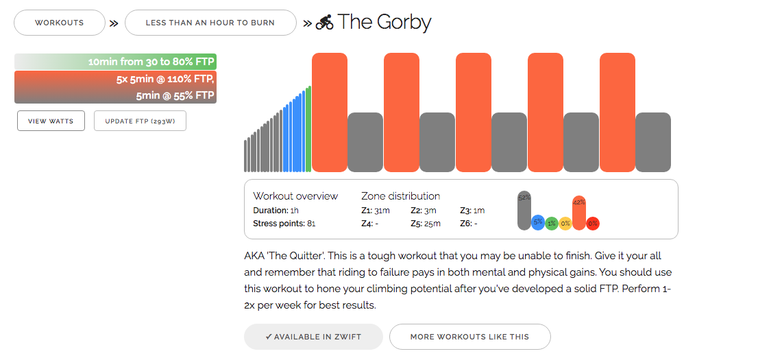Click the red 0% zone circle
782x358 pixels.
point(593,223)
